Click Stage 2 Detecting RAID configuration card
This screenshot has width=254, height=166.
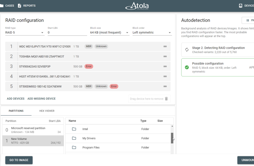pyautogui.click(x=218, y=50)
